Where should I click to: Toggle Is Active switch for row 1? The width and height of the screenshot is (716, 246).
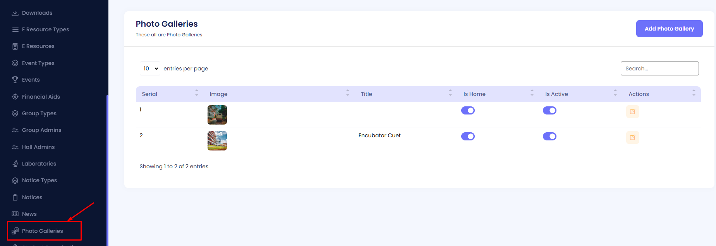(549, 111)
